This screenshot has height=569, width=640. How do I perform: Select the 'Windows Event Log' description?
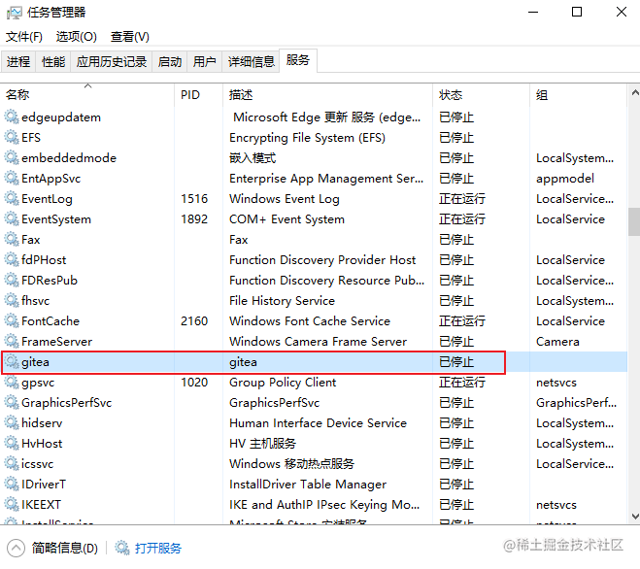tap(285, 199)
